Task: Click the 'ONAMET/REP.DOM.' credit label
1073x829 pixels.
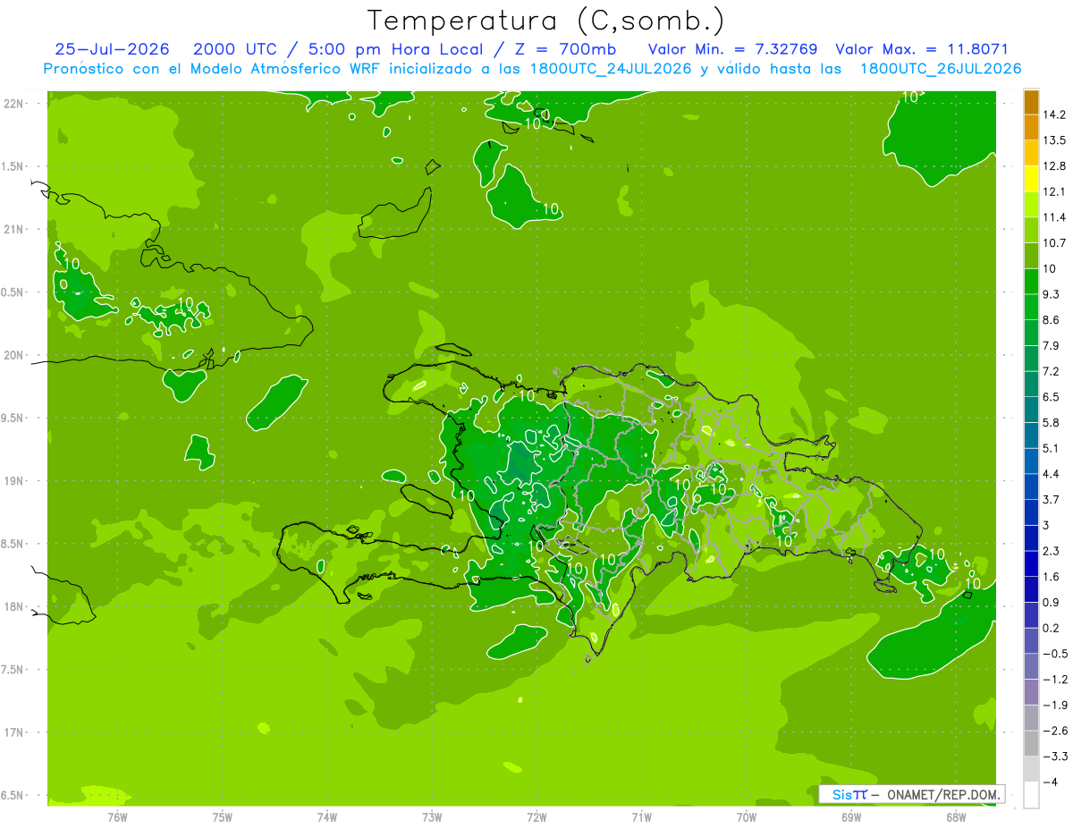Action: (x=944, y=794)
